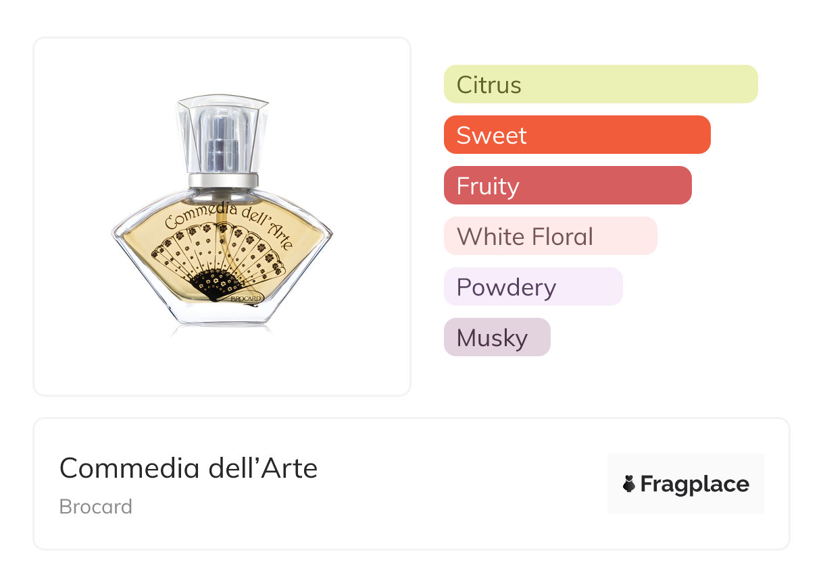
Task: Select the Powdery accord bar
Action: 533,287
